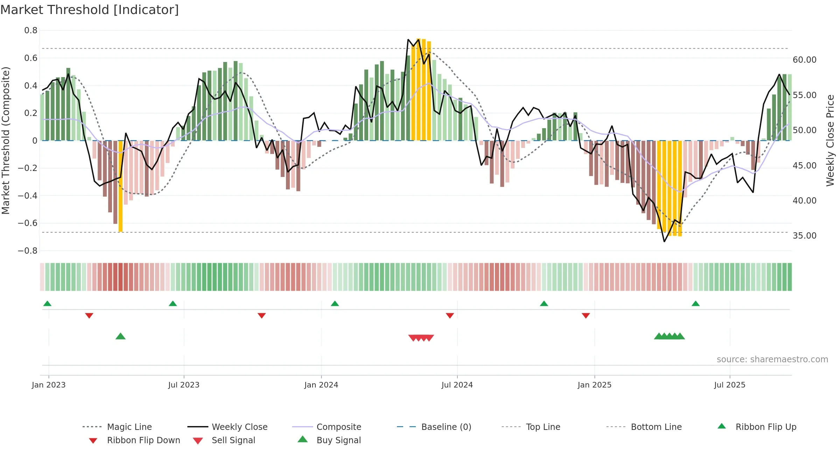The width and height of the screenshot is (840, 473).
Task: Toggle the Weekly Close legend entry
Action: click(x=227, y=427)
